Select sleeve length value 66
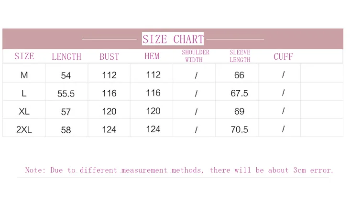Viewport: 351px width, 201px height. point(239,75)
